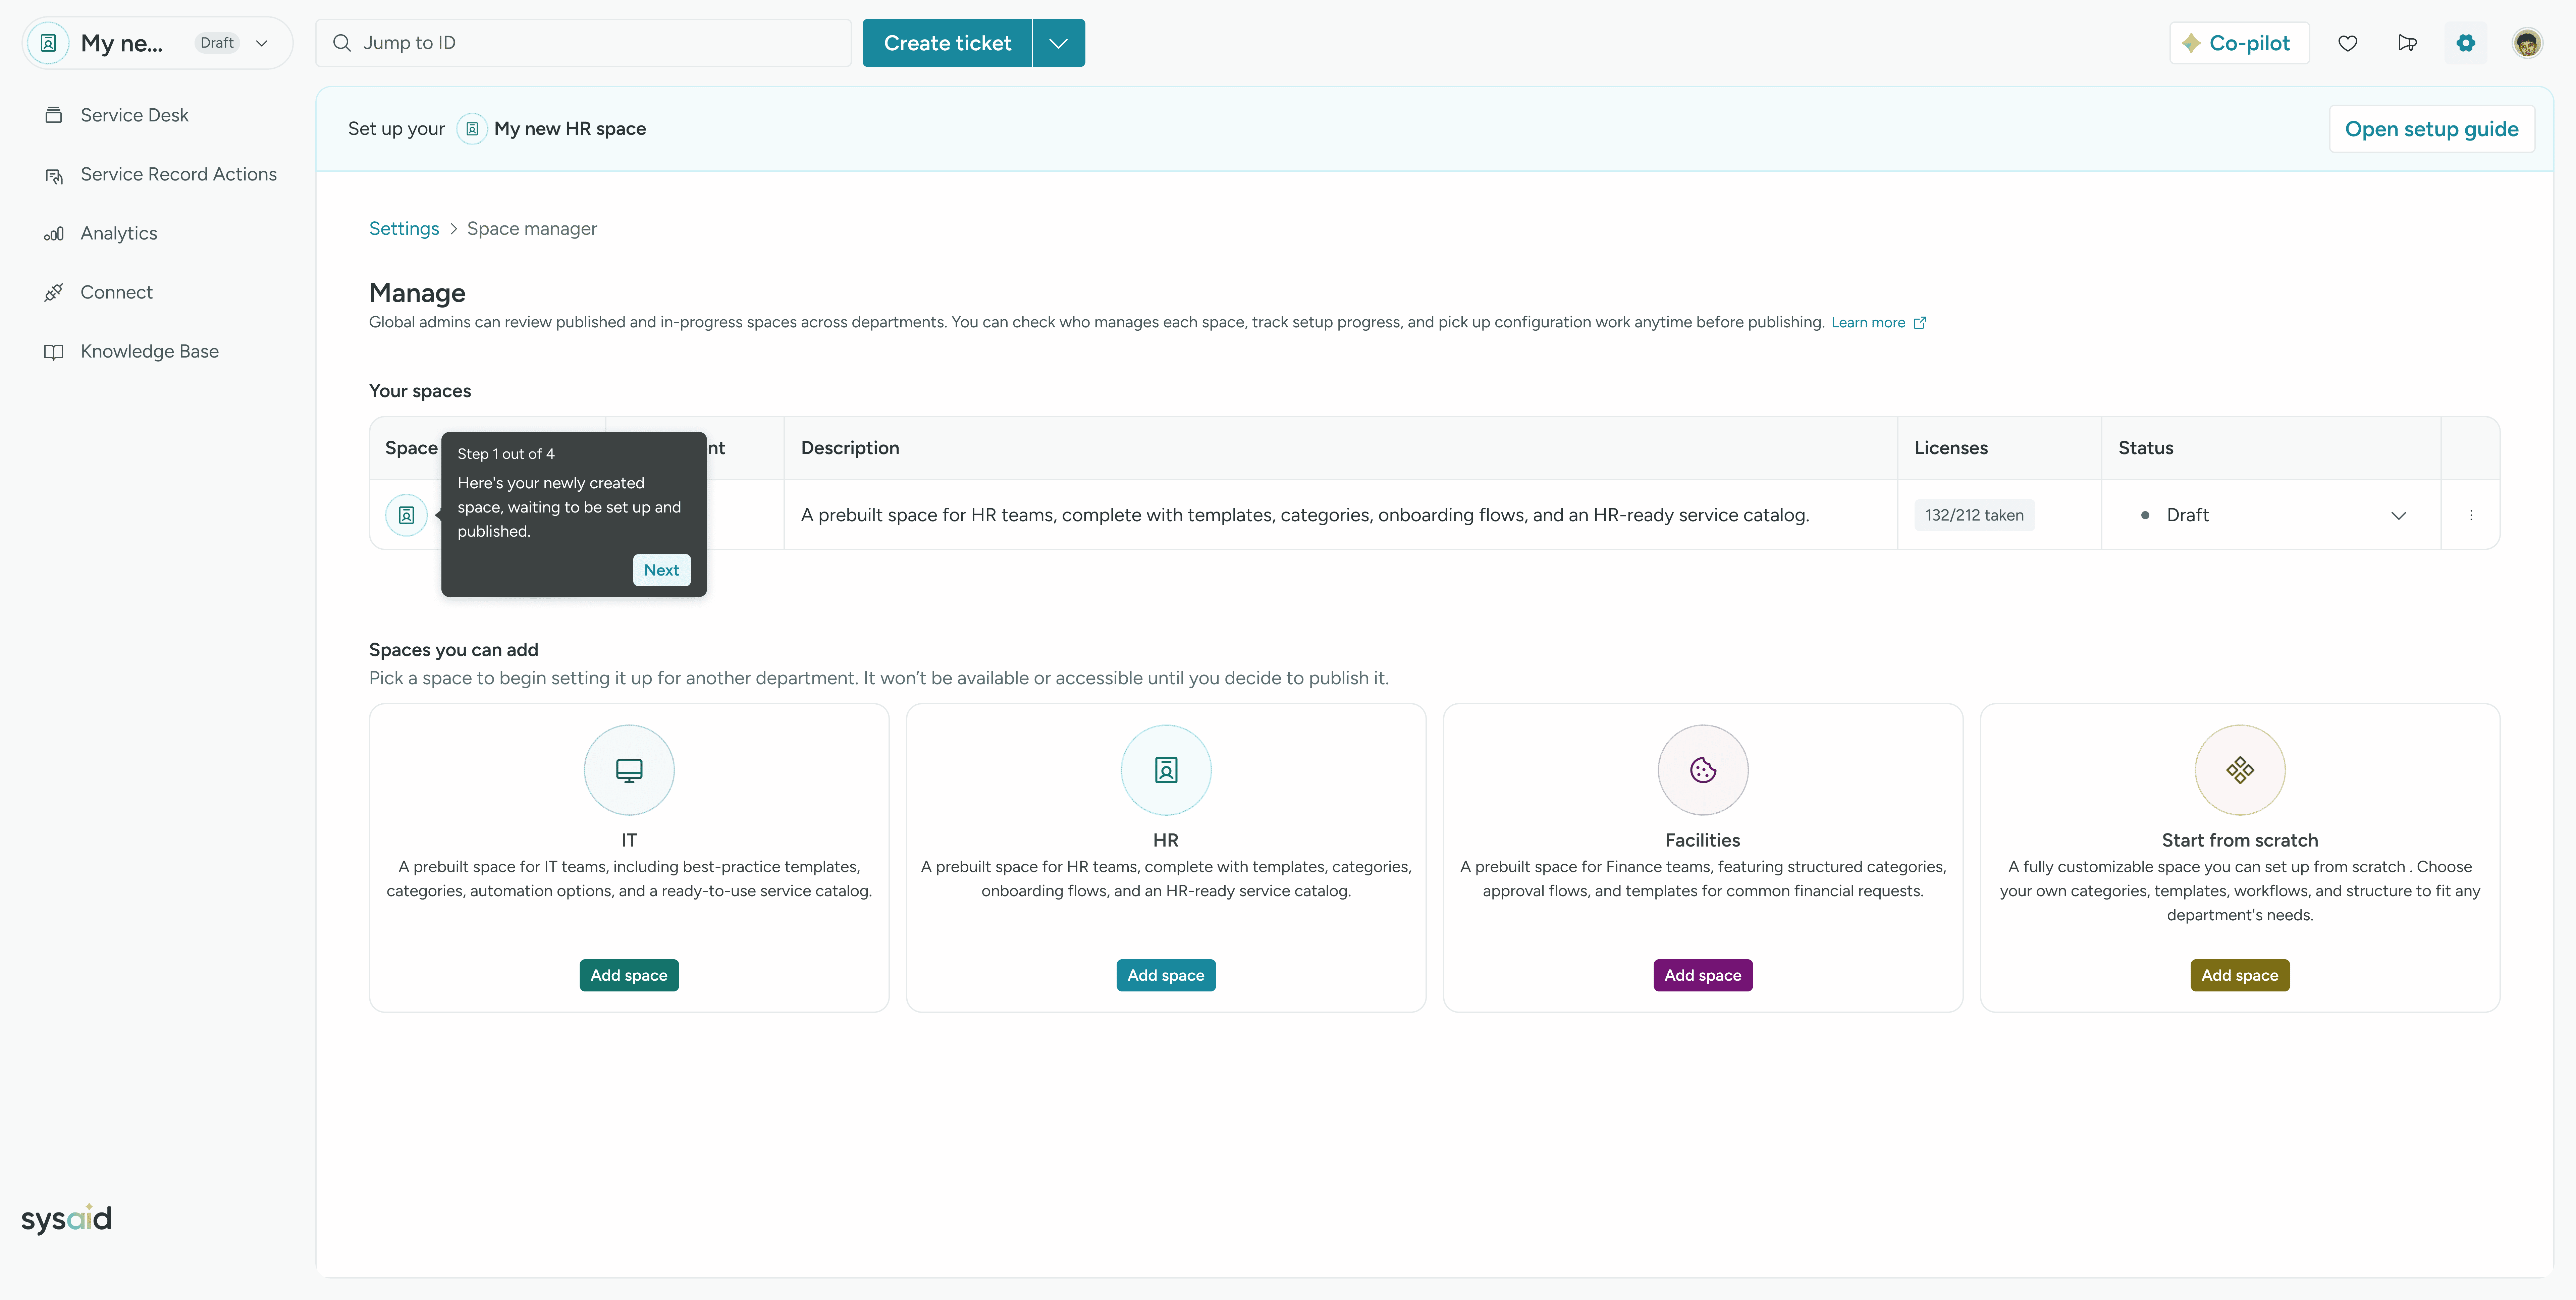
Task: Add the Facilities space
Action: [1702, 975]
